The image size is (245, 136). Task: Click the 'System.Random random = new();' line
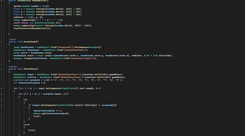click(31, 6)
